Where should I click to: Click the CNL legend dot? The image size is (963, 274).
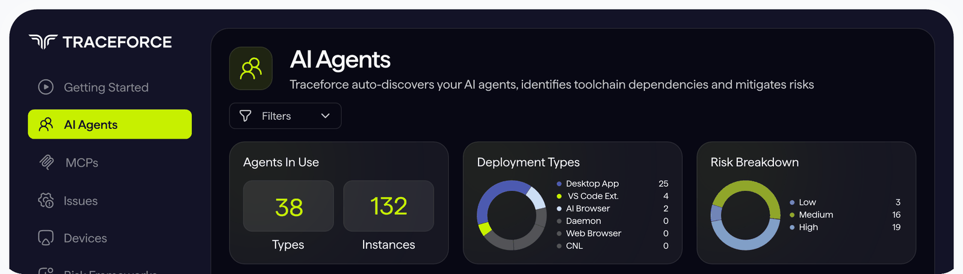(x=559, y=246)
